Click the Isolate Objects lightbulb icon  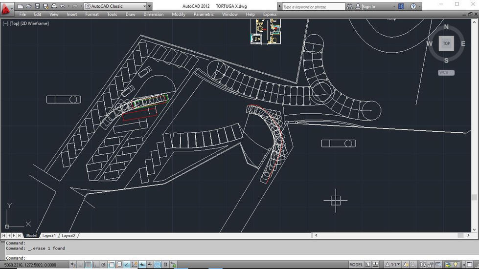456,265
